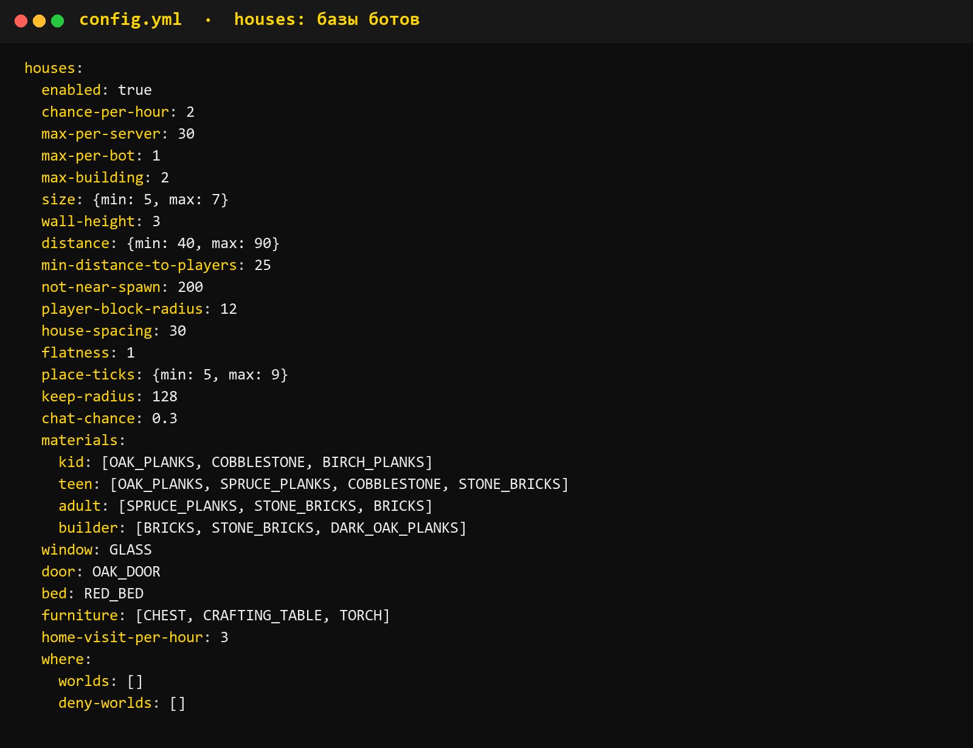
Task: Click DARK_OAK_PLANKS in builder list
Action: tap(394, 528)
